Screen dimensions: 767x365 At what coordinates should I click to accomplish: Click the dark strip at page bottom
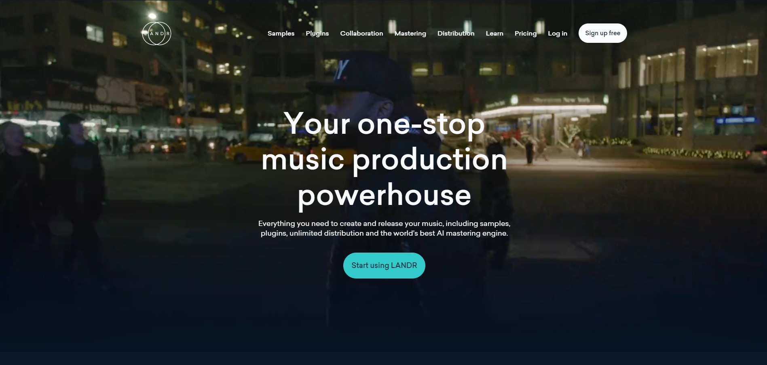383,359
